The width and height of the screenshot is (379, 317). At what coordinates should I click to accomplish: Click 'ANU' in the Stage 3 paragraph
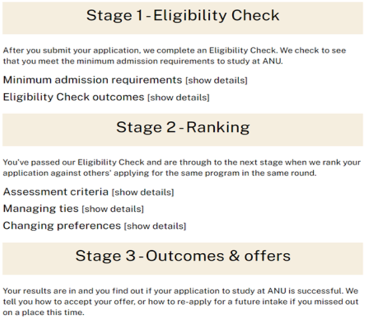pyautogui.click(x=277, y=291)
